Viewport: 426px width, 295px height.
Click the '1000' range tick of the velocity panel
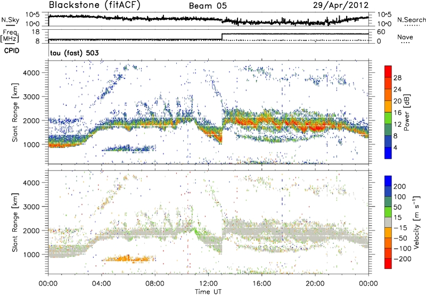pyautogui.click(x=31, y=255)
